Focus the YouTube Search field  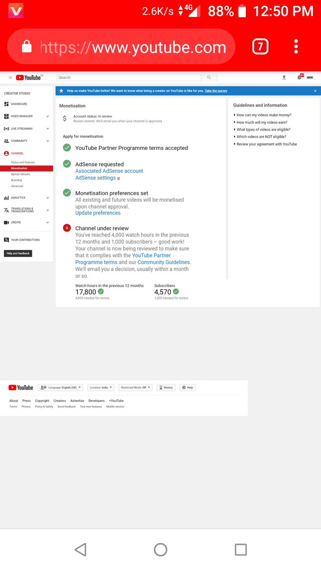coord(128,78)
